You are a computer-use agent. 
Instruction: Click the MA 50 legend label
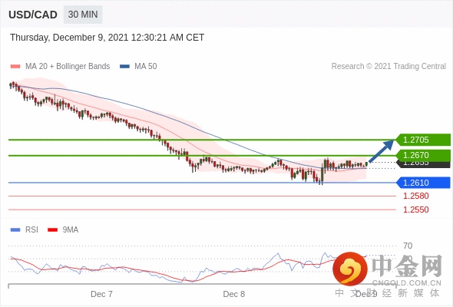[146, 67]
